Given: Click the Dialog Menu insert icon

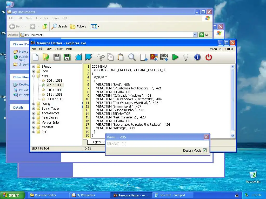Looking at the screenshot, I should pos(164,57).
